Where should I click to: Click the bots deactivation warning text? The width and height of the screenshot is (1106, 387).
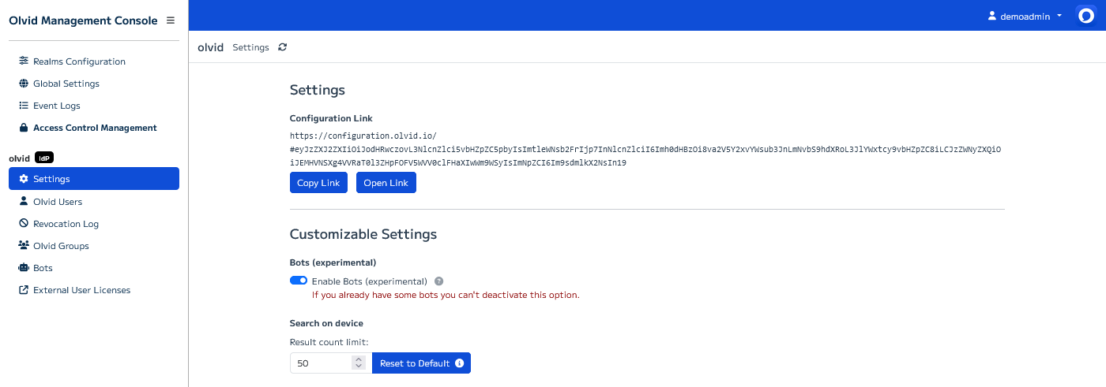click(446, 295)
